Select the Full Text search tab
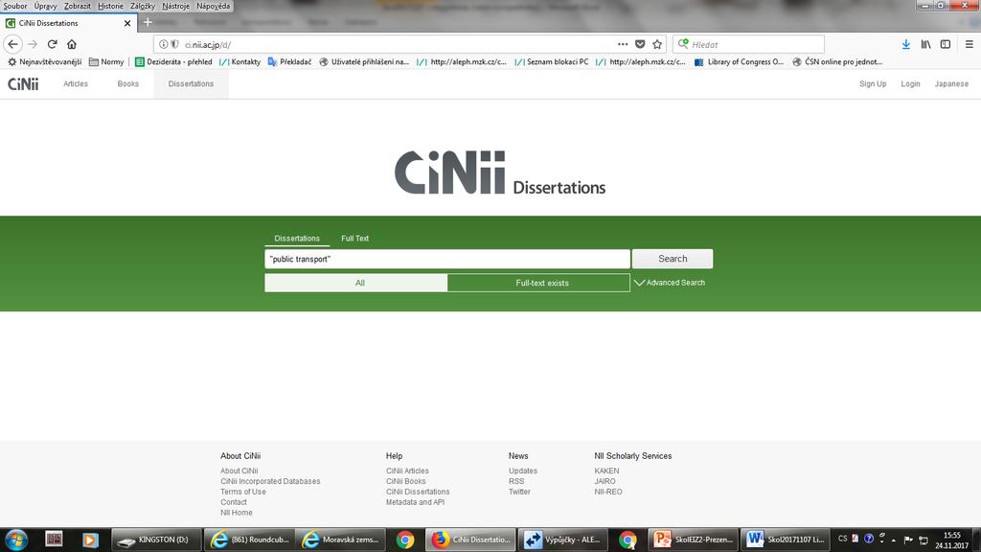Viewport: 981px width, 552px height. click(x=354, y=239)
